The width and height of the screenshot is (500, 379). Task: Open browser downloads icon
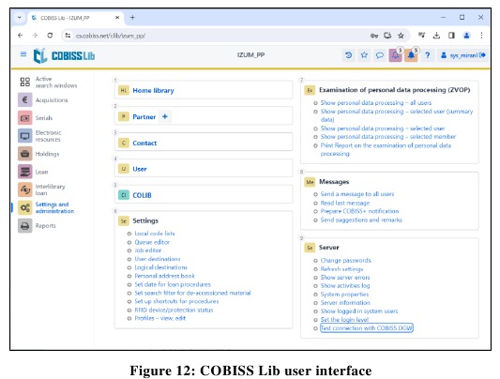point(436,36)
